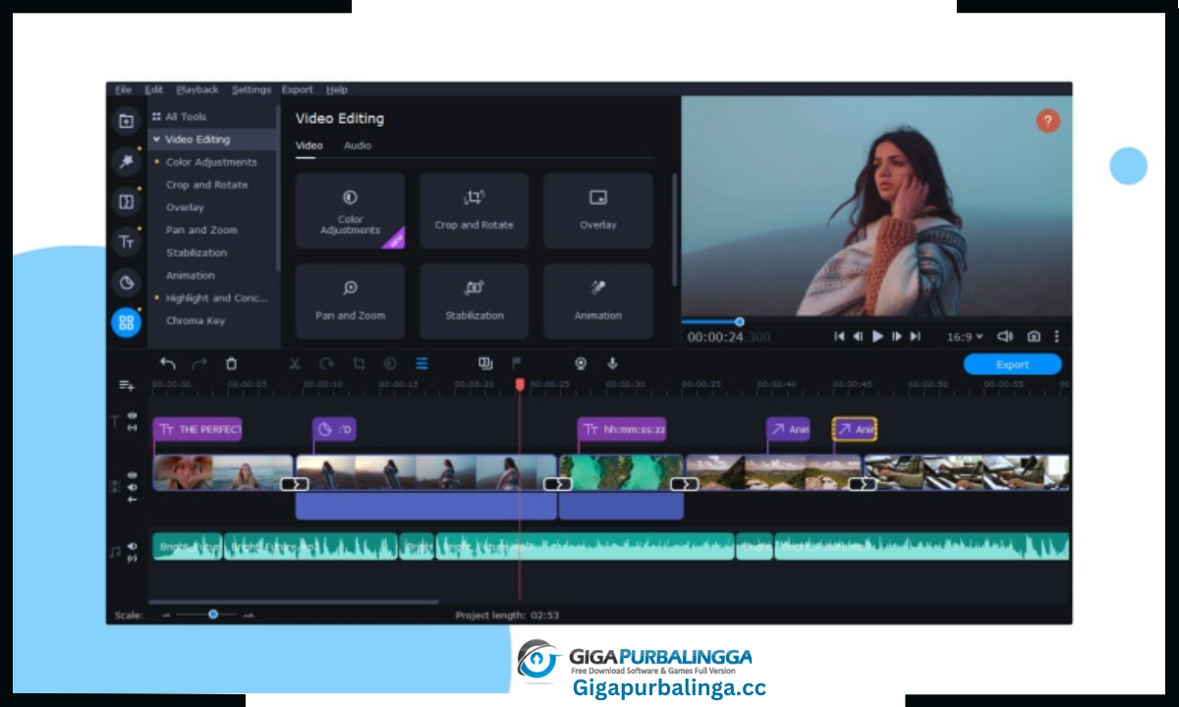The image size is (1179, 707).
Task: Click the Record webcam icon
Action: tap(581, 363)
